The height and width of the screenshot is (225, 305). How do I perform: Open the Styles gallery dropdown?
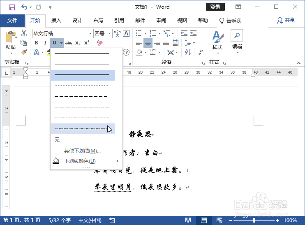(217, 43)
